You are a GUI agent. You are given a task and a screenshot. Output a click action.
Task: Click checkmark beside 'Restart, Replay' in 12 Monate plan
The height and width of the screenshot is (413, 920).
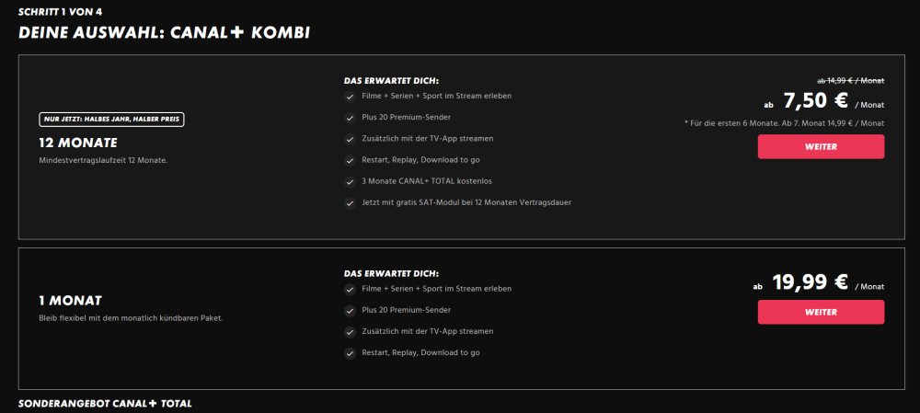(x=350, y=160)
